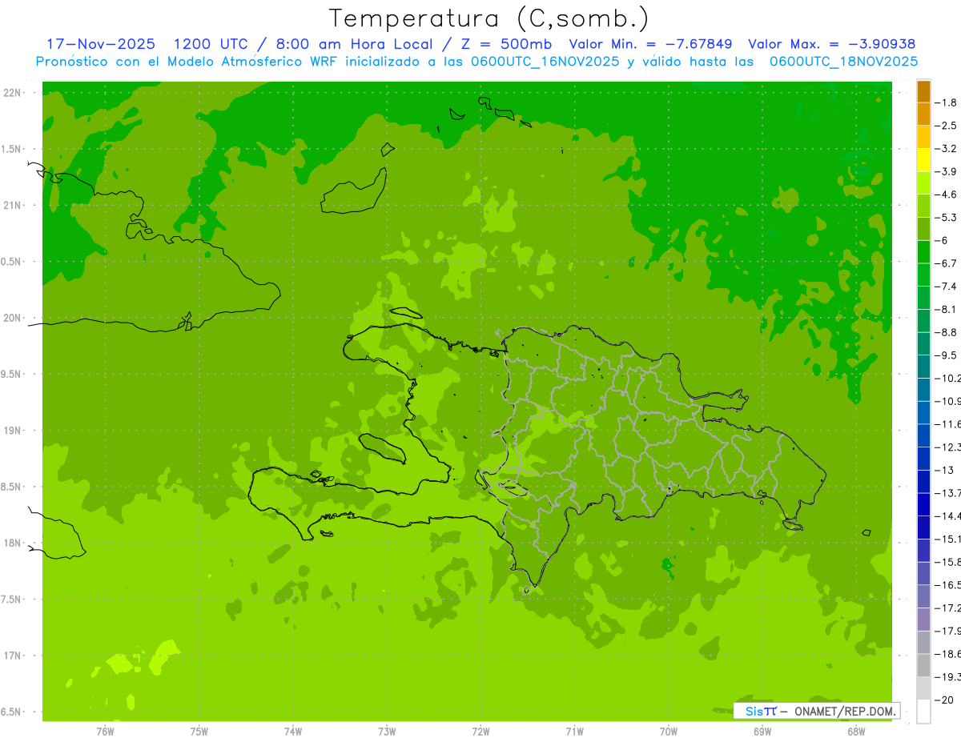This screenshot has height=742, width=961.
Task: Select the "-3.2" legend value
Action: tap(946, 149)
